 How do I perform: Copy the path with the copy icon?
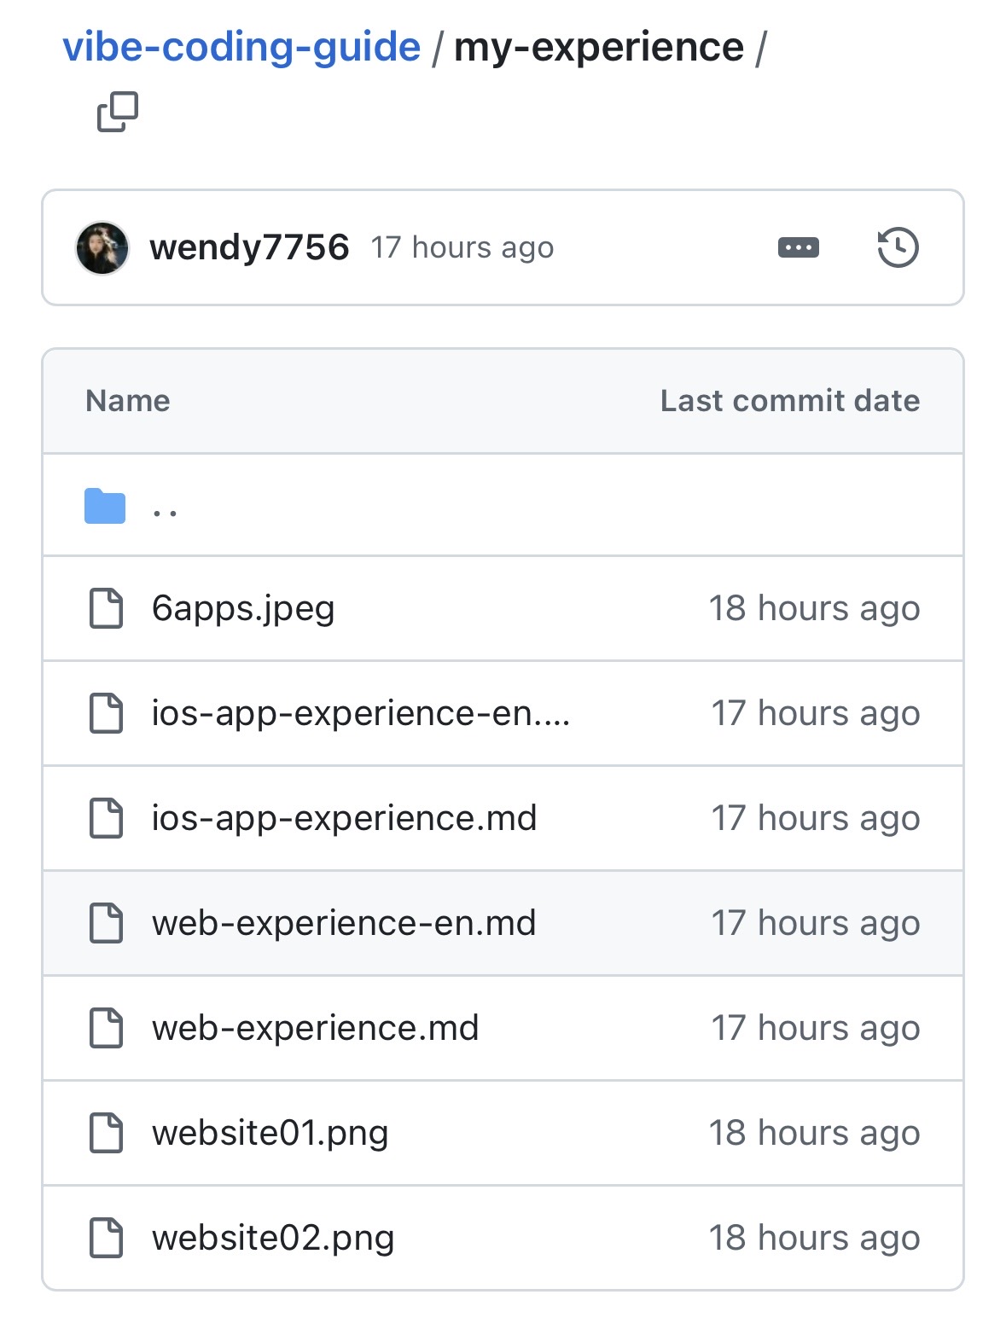[118, 112]
